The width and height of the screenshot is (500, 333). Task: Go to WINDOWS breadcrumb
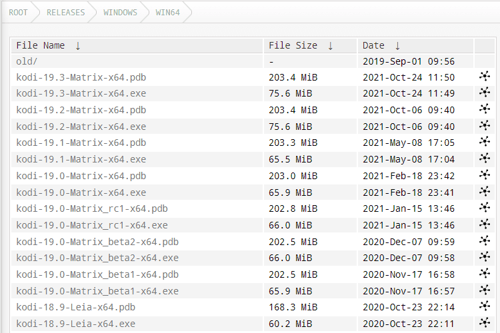pyautogui.click(x=120, y=13)
